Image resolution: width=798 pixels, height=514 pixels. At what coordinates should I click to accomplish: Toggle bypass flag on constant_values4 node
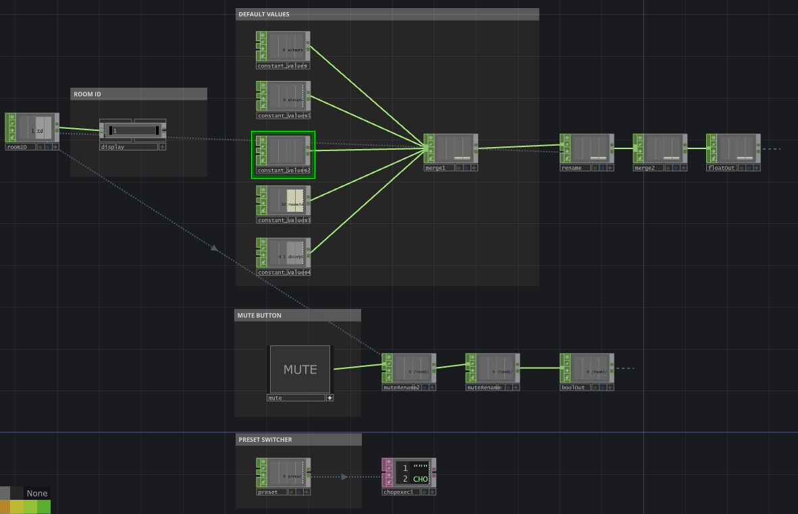coord(263,255)
